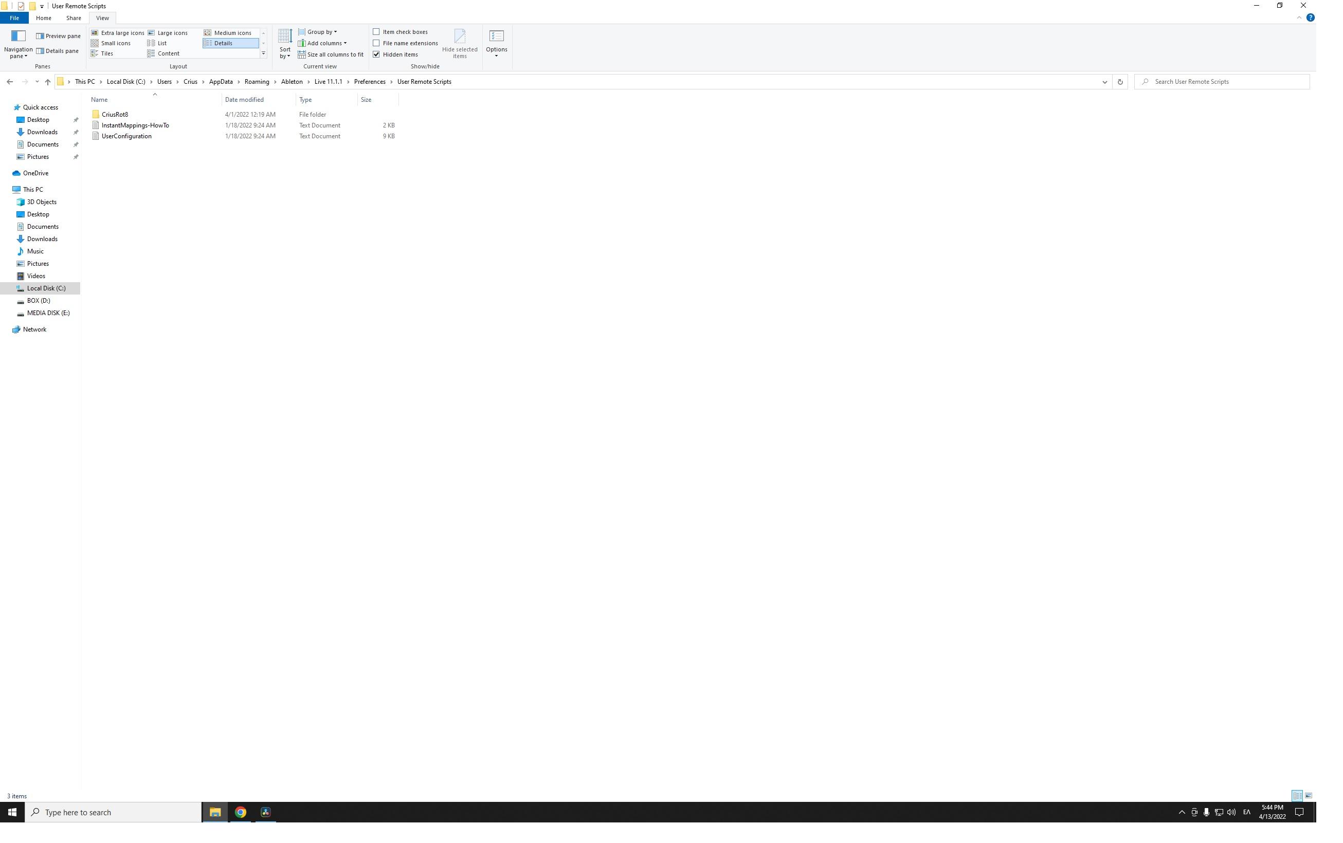Select the Tiles view option
The image size is (1343, 843).
[x=108, y=53]
